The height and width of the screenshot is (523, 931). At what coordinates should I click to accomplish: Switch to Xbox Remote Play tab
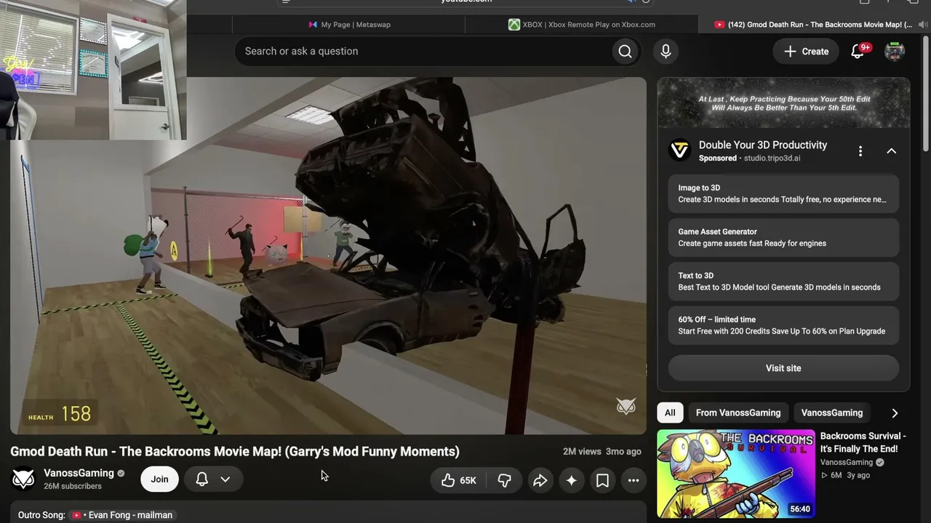(582, 25)
